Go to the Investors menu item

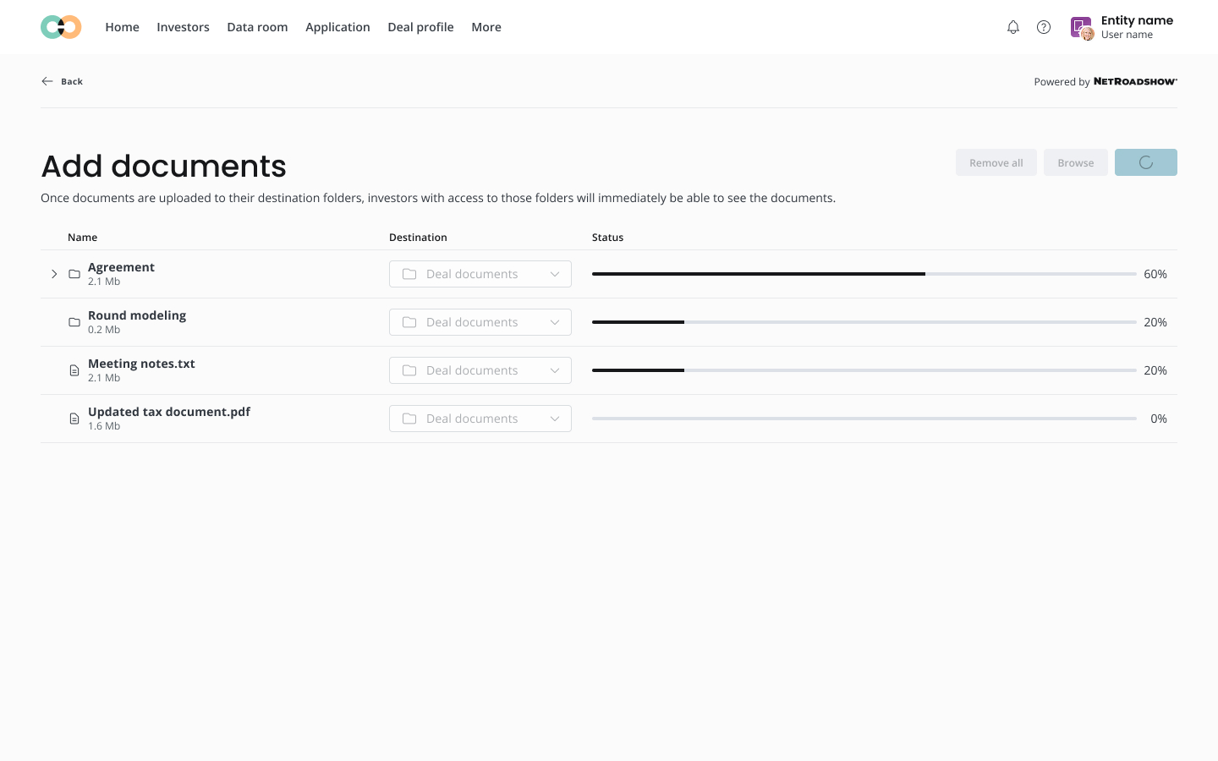coord(183,27)
